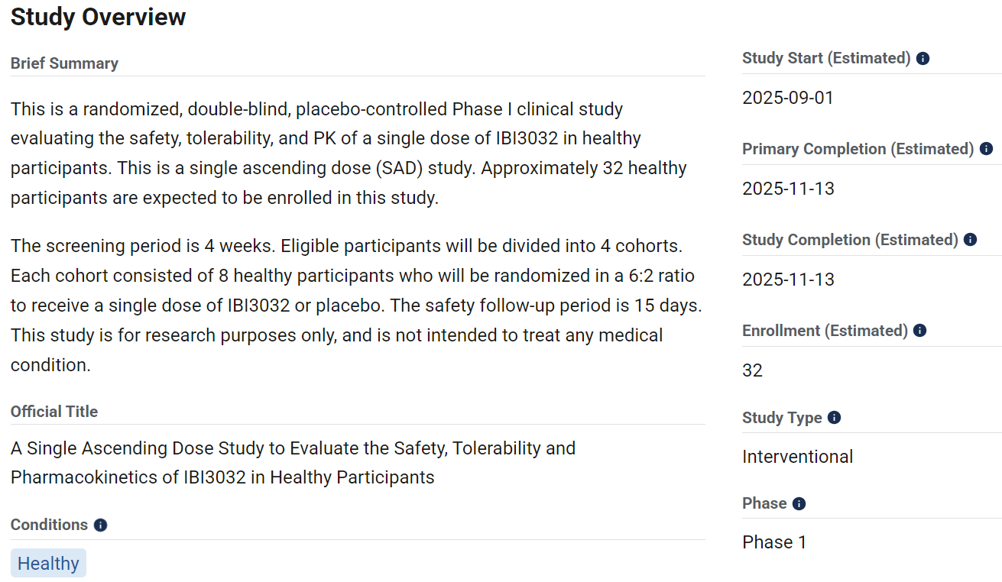Click the Phase 1 value text
The image size is (1002, 582).
point(774,542)
